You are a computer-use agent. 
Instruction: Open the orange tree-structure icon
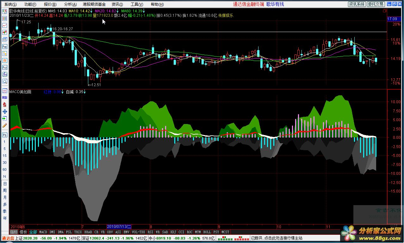pyautogui.click(x=5, y=53)
